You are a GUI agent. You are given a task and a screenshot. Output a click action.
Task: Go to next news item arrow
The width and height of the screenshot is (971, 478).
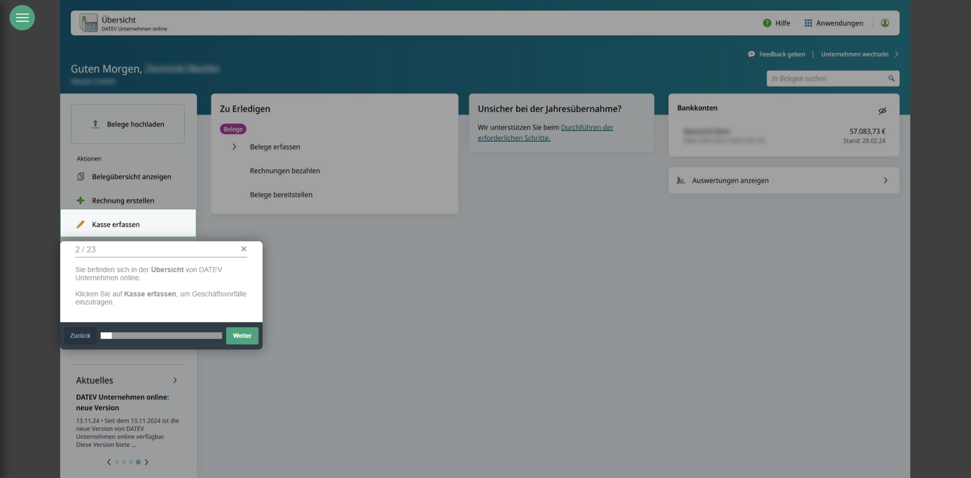pyautogui.click(x=147, y=462)
